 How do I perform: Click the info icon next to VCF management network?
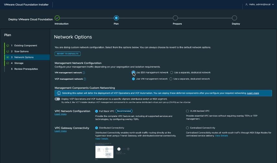(85, 79)
